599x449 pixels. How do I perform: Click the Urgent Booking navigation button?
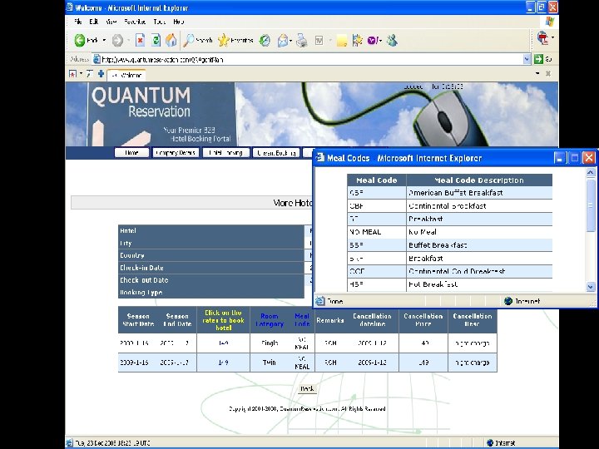pyautogui.click(x=276, y=153)
